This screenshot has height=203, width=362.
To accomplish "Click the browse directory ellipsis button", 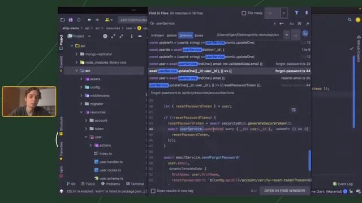I will 295,35.
